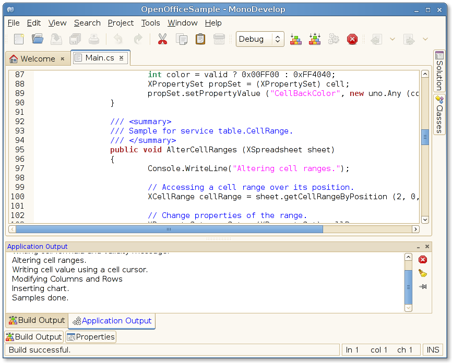Copy the selection to the clipboard
This screenshot has height=363, width=452.
coord(182,39)
